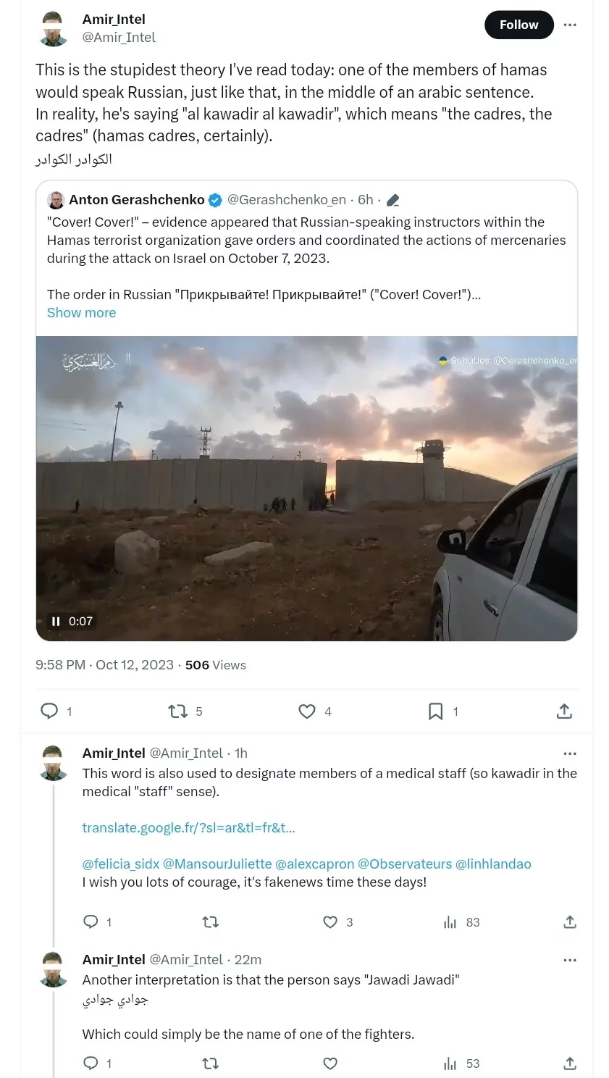Image resolution: width=609 pixels, height=1078 pixels.
Task: Open Anton Gerashchenko's quoted profile avatar
Action: 56,200
